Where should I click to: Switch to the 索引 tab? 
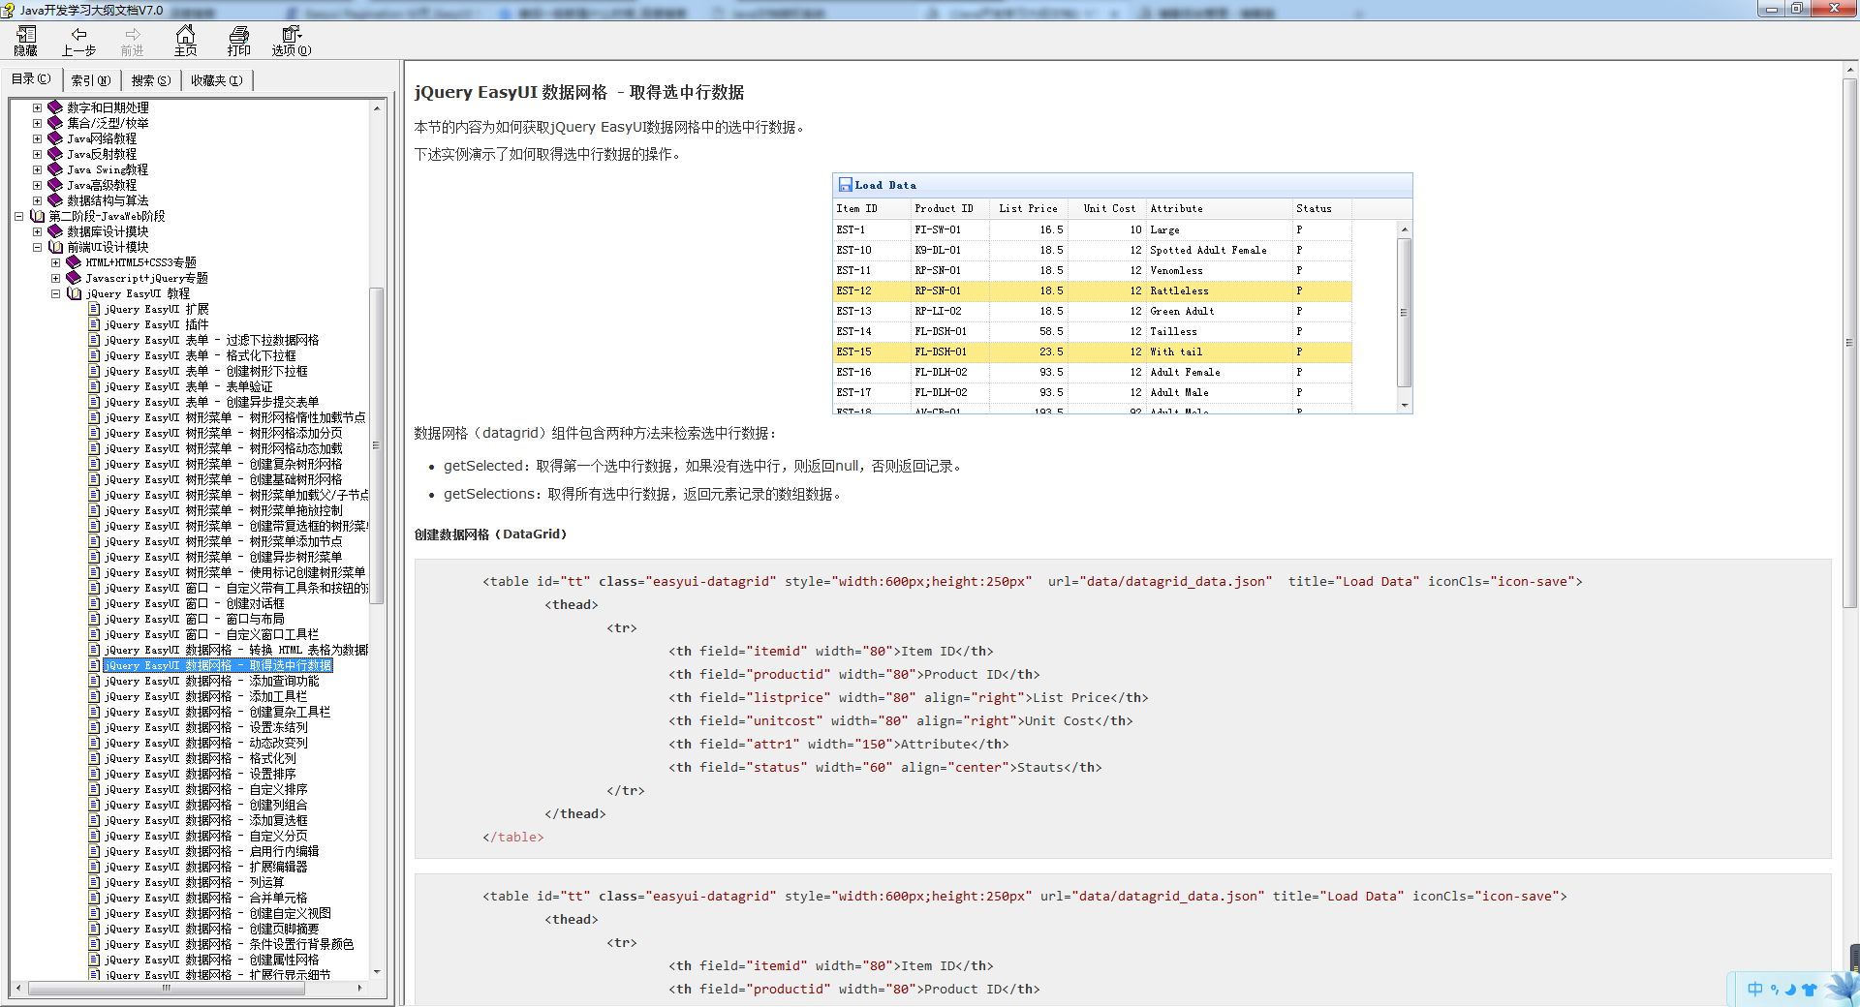click(90, 80)
